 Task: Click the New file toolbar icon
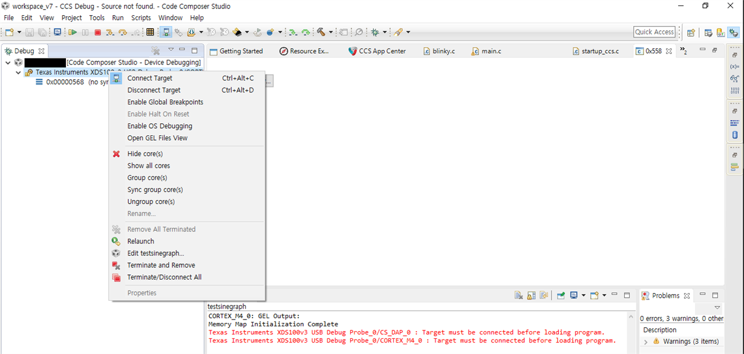[10, 32]
